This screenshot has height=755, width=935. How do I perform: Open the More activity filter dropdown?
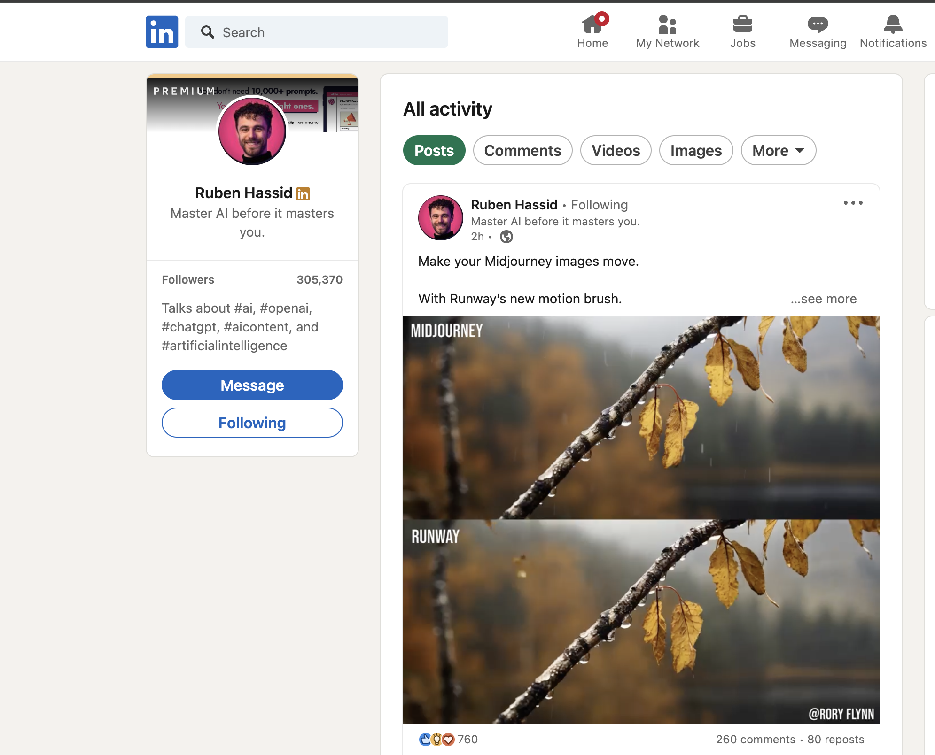click(777, 150)
